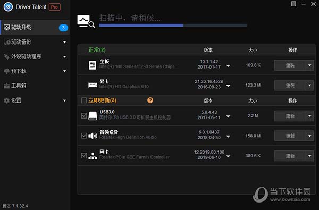Viewport: 319px width, 210px height.
Task: Uncheck the 音频设备 driver checkbox
Action: click(x=84, y=136)
